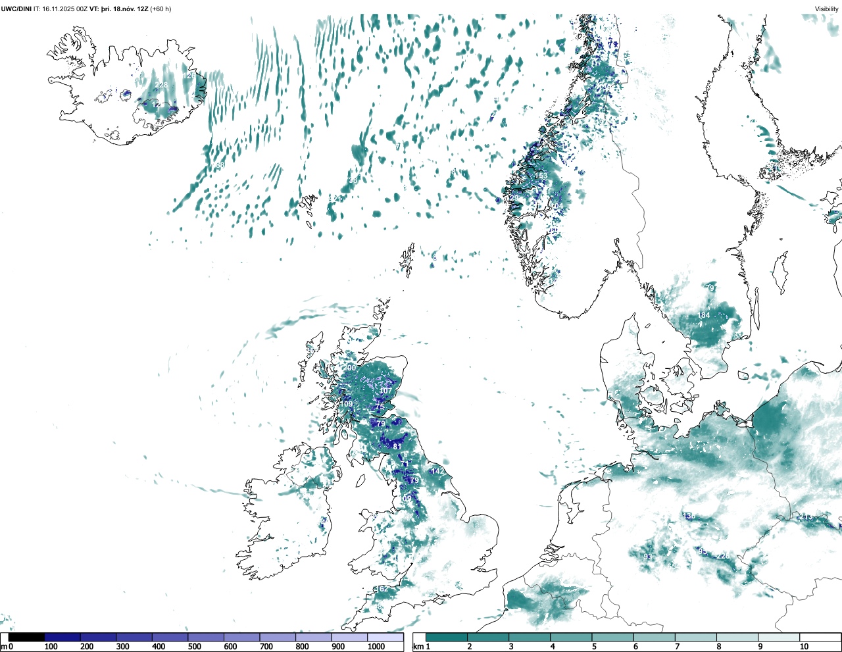Click the dark navy 100–200 m legend swatch
The height and width of the screenshot is (652, 842).
[x=62, y=637]
